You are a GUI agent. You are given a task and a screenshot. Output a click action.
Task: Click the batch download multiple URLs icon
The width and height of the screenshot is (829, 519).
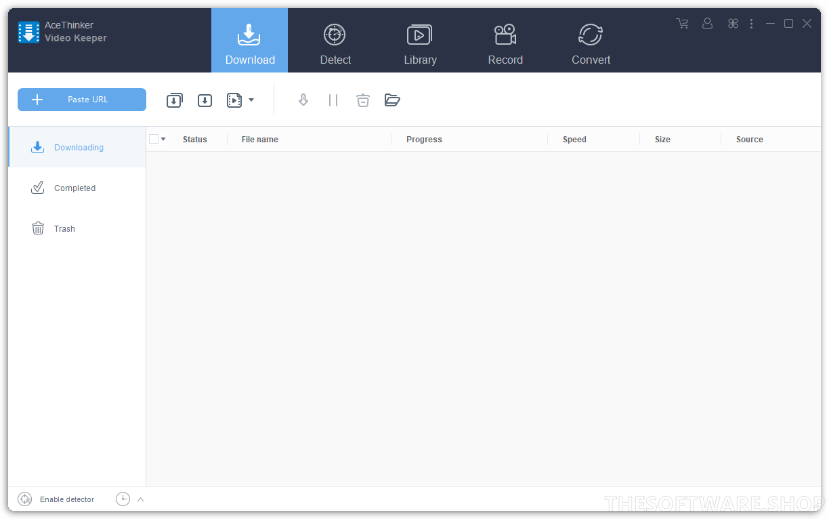[175, 100]
